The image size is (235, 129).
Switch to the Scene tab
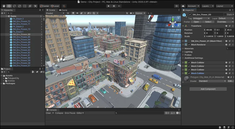(x=51, y=10)
